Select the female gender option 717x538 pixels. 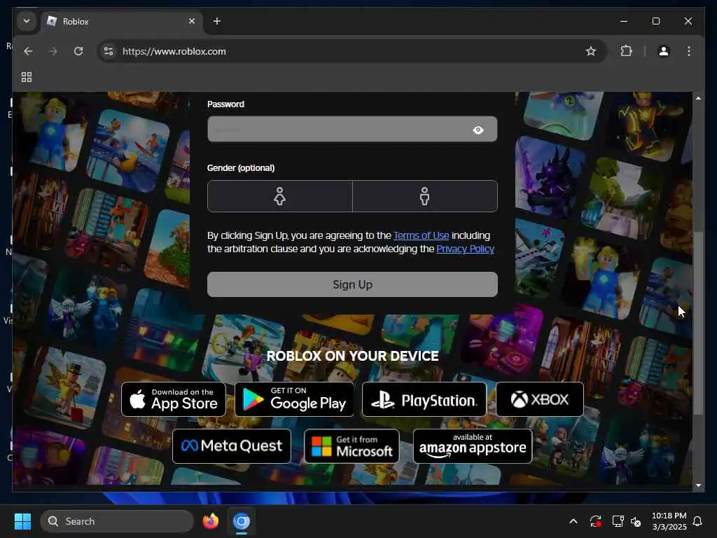point(280,196)
